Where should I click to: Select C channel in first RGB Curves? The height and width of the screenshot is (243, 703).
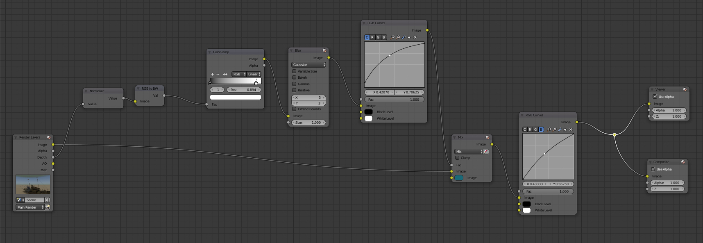[367, 37]
